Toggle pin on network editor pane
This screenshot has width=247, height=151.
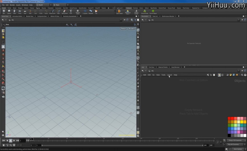[x=242, y=71]
